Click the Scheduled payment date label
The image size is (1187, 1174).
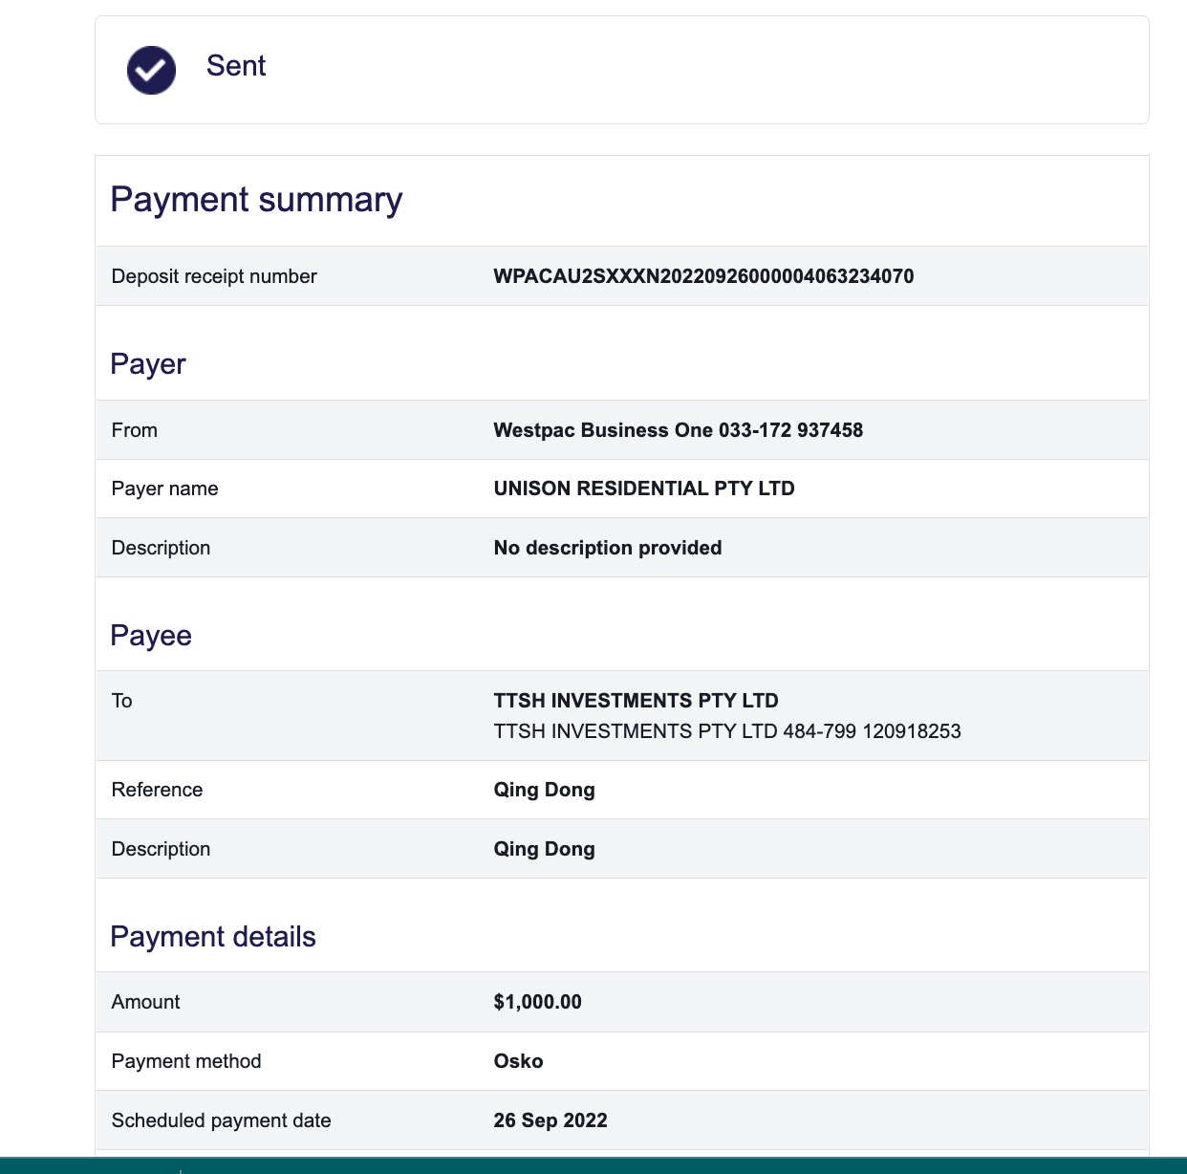pyautogui.click(x=221, y=1120)
